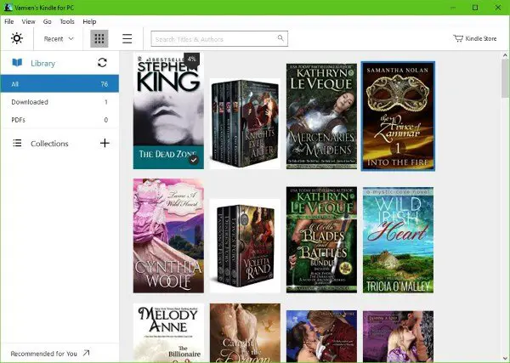Click the Collections list icon
The width and height of the screenshot is (510, 363).
point(17,143)
